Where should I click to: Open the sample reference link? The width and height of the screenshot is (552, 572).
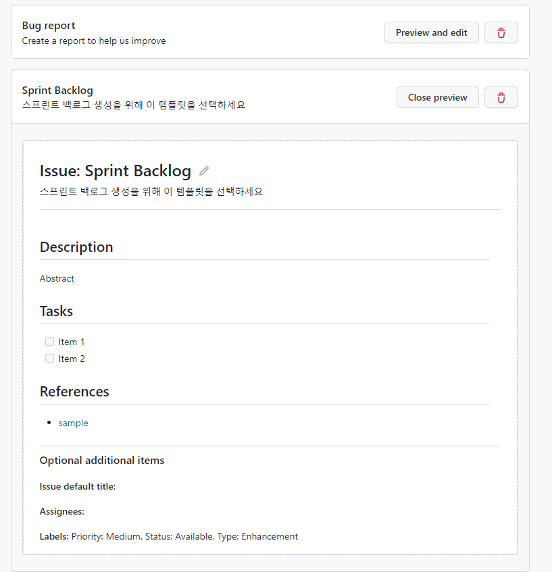73,423
